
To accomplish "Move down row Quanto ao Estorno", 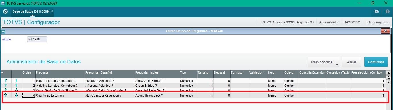I will pos(16,95).
